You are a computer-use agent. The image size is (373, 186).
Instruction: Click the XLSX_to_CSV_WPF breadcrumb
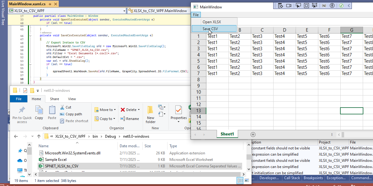click(70, 136)
